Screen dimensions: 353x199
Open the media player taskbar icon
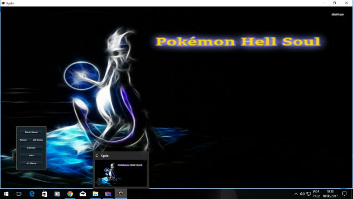(57, 194)
